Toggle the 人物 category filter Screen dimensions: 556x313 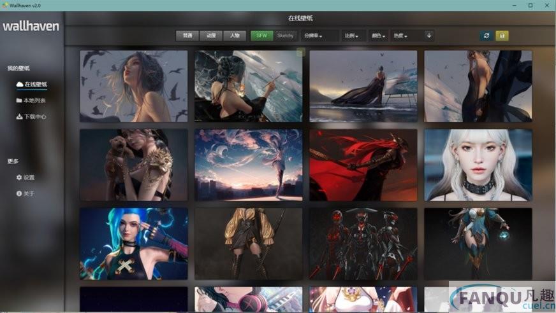point(235,36)
